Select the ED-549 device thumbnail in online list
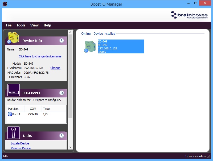213x161 pixels. 90,46
